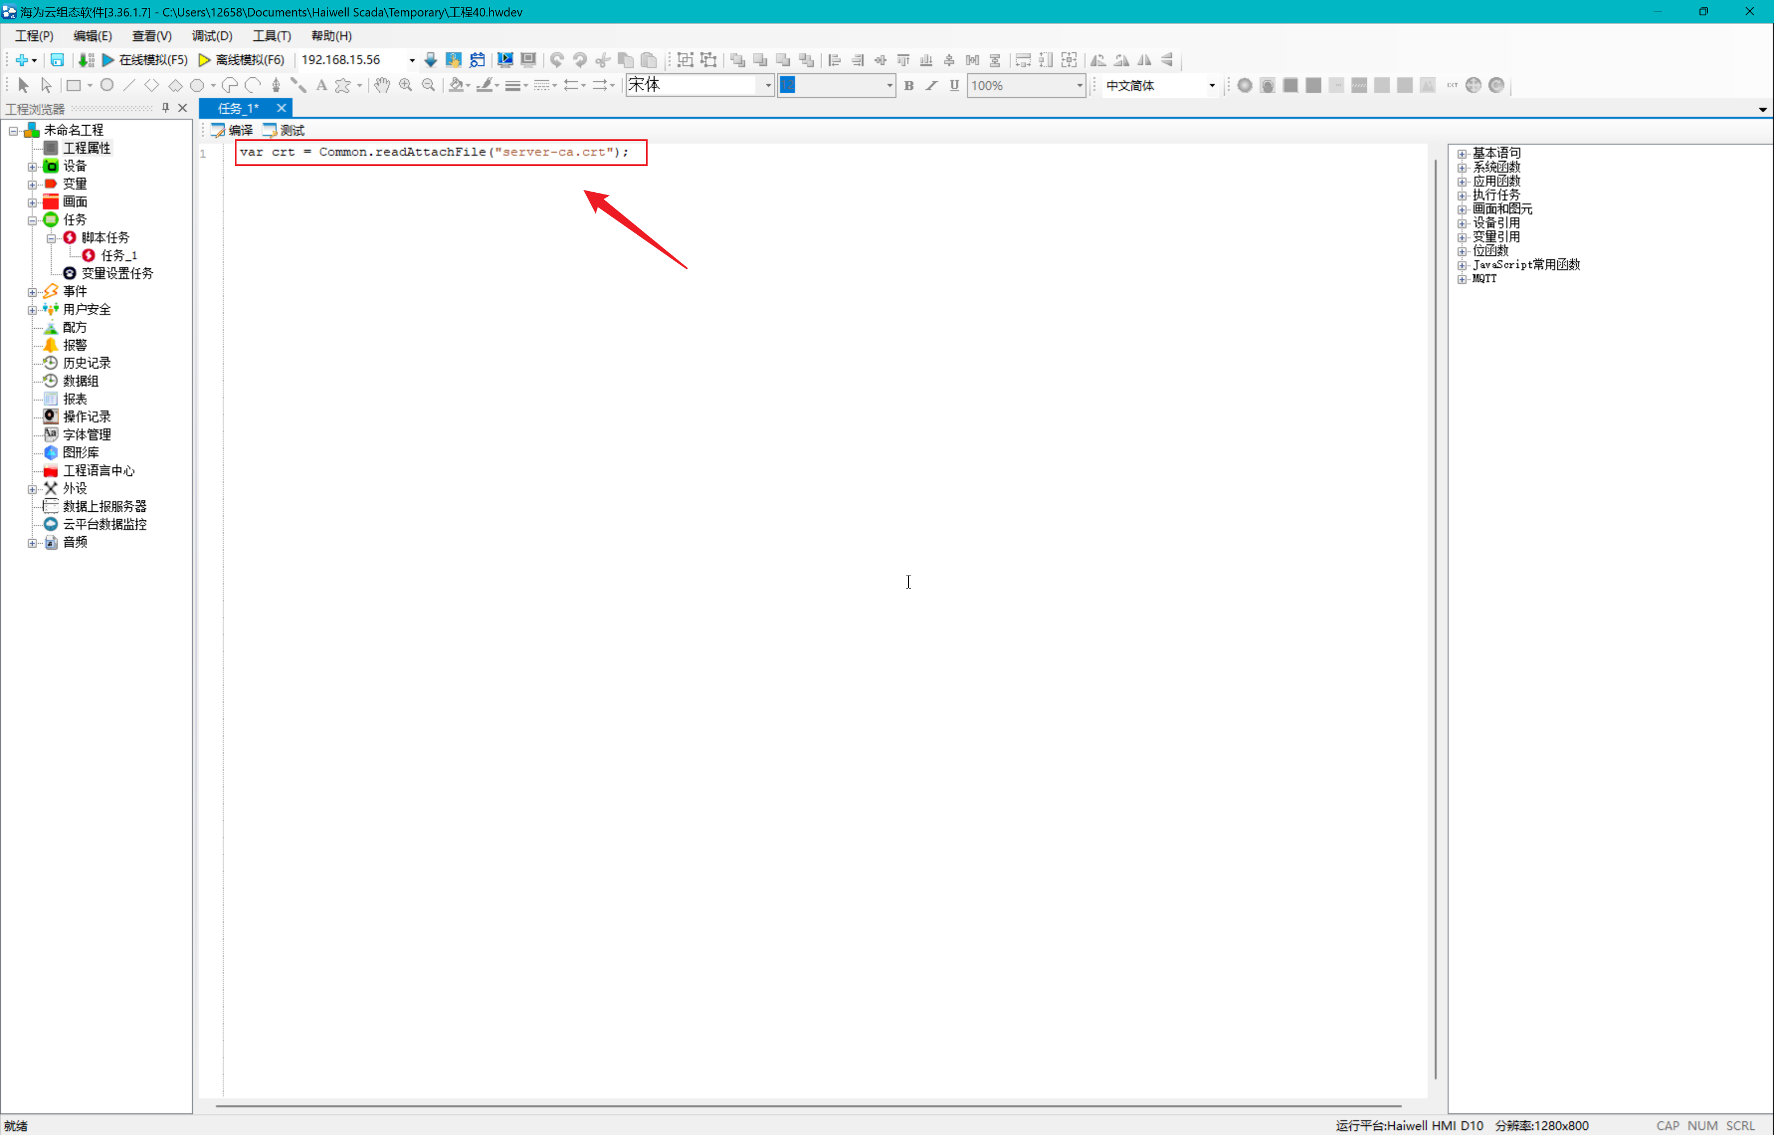
Task: Close the project browser panel
Action: pos(183,109)
